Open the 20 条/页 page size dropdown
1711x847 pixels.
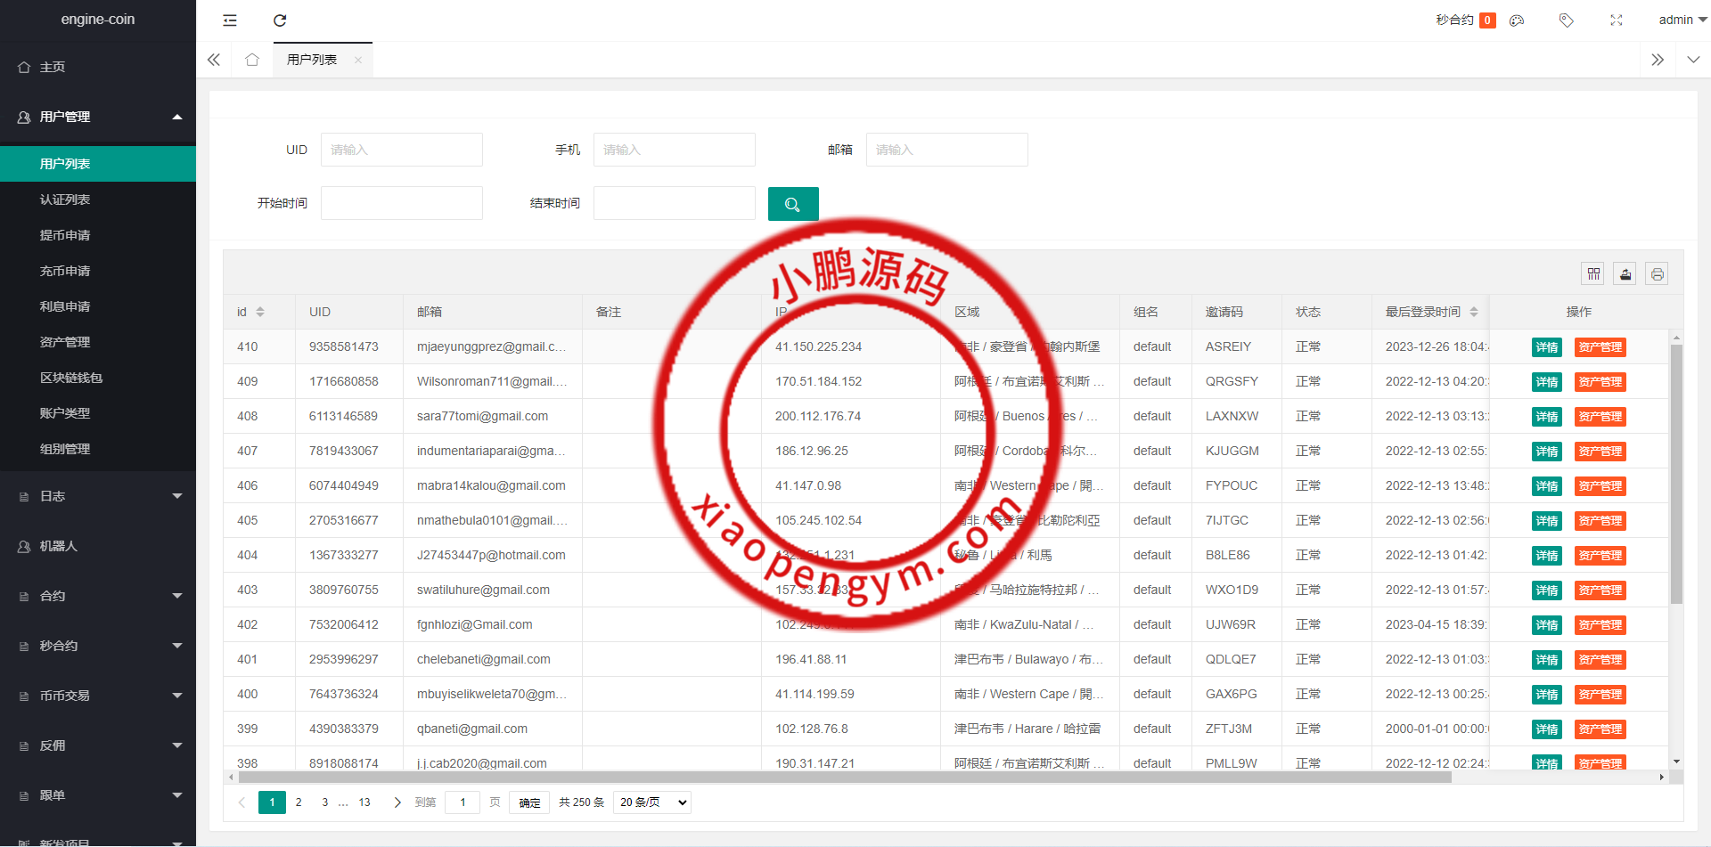(652, 802)
